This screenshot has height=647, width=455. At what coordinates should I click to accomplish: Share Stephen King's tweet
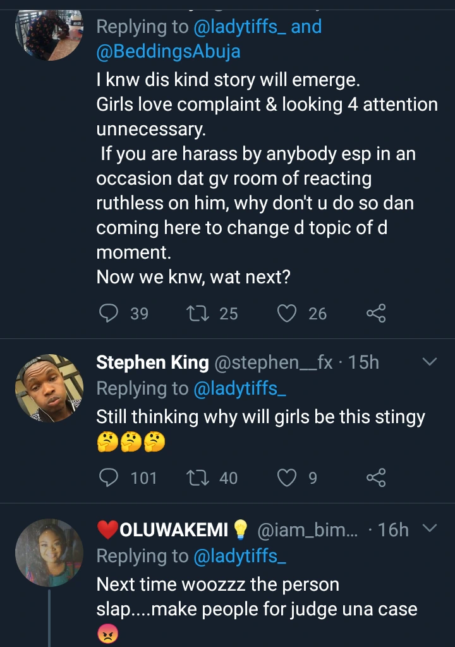coord(376,478)
